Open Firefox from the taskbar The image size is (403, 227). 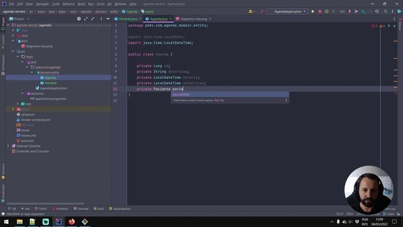pos(72,221)
